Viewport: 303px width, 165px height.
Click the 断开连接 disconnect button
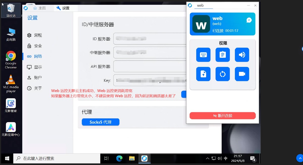click(x=222, y=116)
